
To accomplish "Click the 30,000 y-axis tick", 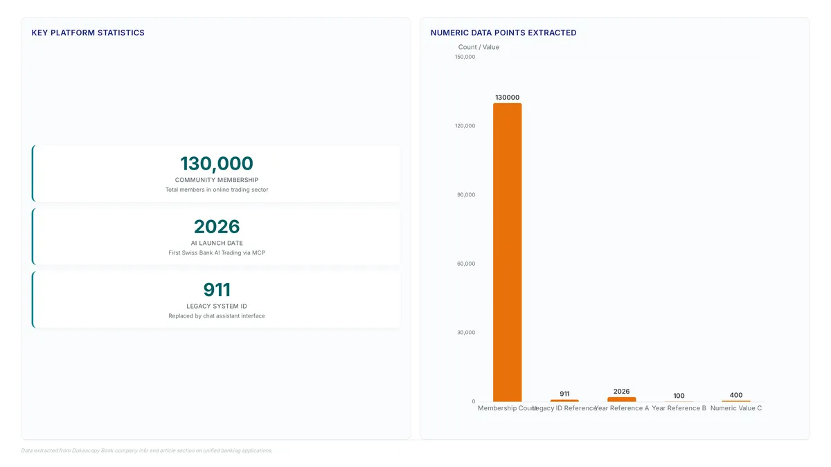I will click(466, 332).
